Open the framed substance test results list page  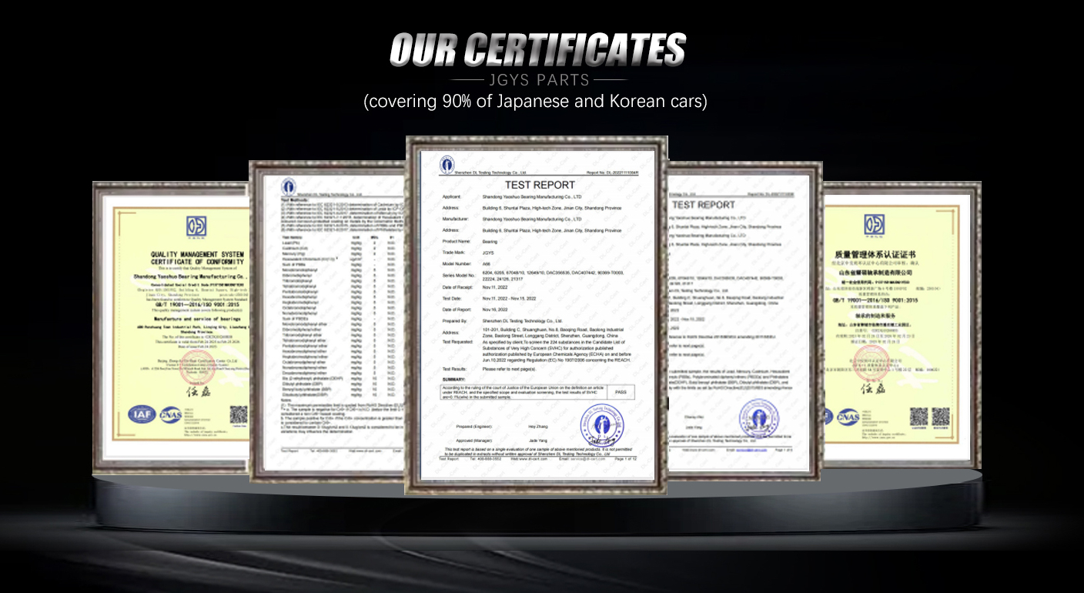328,322
